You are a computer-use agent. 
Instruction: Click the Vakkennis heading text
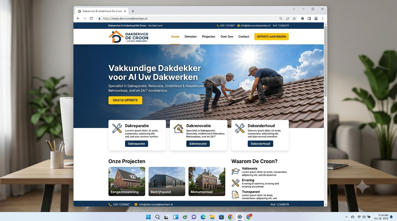(250, 169)
